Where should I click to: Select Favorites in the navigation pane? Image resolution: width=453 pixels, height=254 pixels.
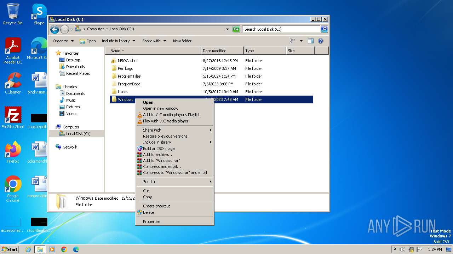point(70,53)
